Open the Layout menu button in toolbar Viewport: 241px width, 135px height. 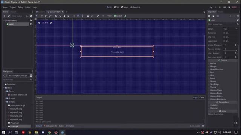(118, 16)
